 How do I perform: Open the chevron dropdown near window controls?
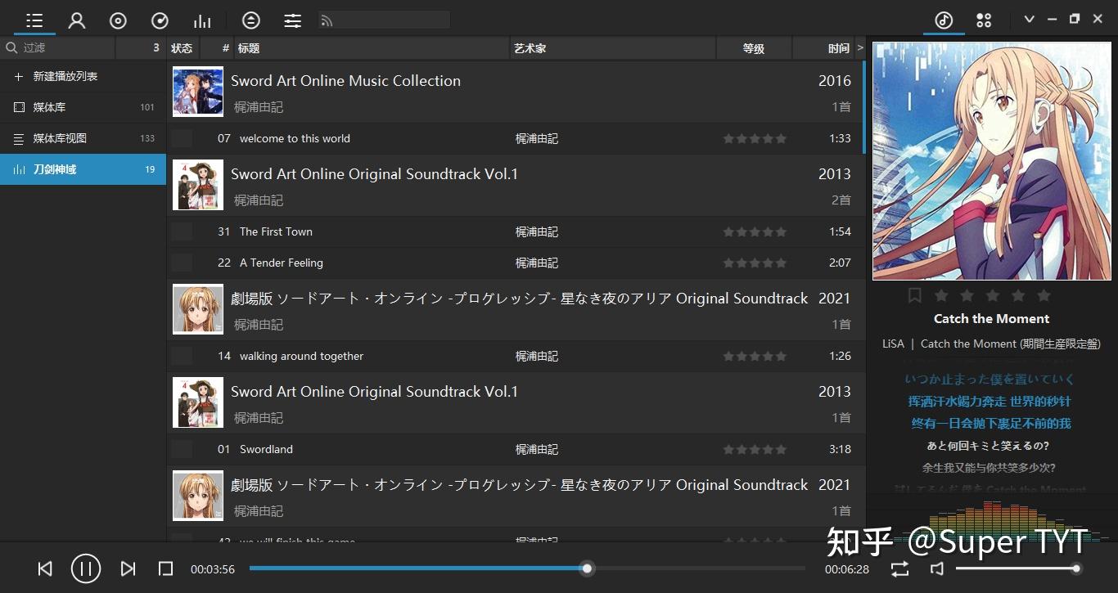coord(1029,18)
